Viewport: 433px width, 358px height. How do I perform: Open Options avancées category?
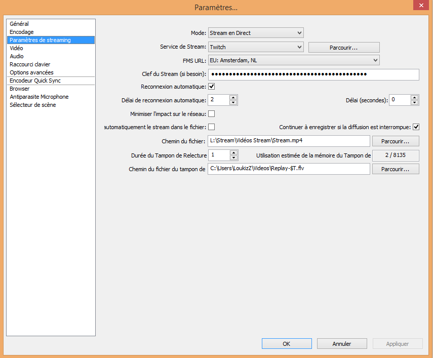click(x=51, y=72)
